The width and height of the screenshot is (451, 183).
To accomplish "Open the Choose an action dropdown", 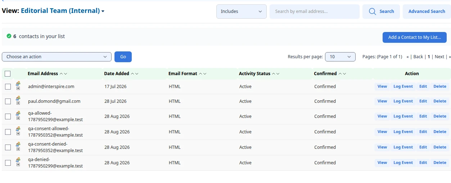I will tap(57, 57).
